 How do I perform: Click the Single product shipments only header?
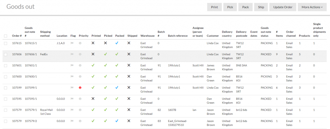click(319, 30)
